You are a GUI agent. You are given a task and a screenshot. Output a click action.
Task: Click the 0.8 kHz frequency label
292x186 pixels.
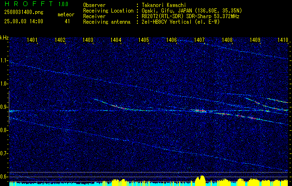click(4, 130)
